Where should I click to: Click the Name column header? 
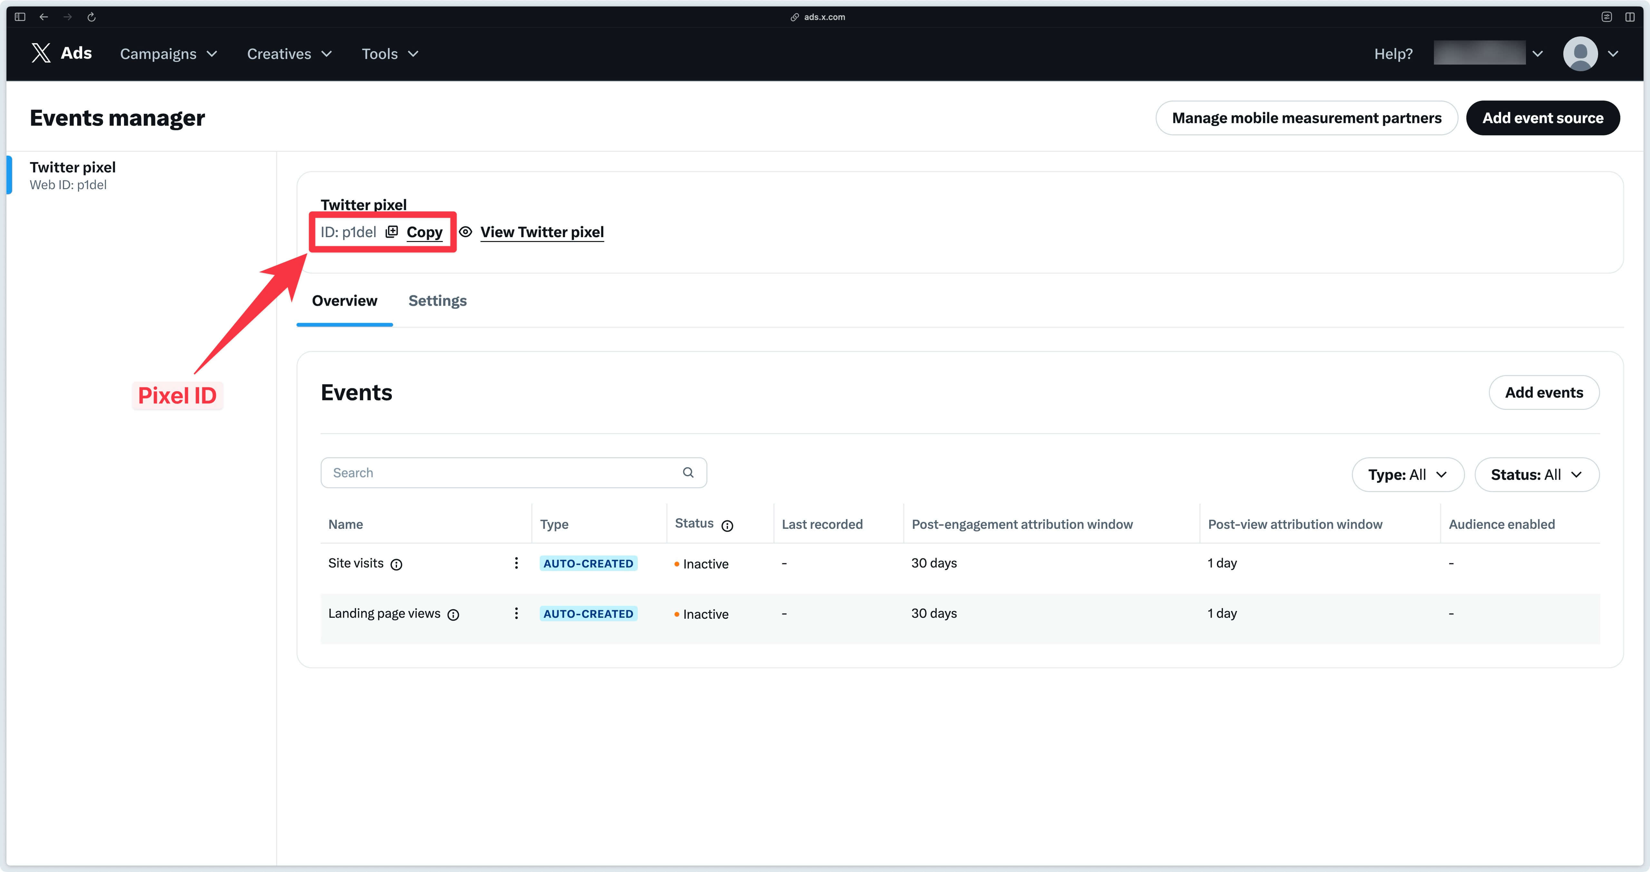[x=345, y=524]
